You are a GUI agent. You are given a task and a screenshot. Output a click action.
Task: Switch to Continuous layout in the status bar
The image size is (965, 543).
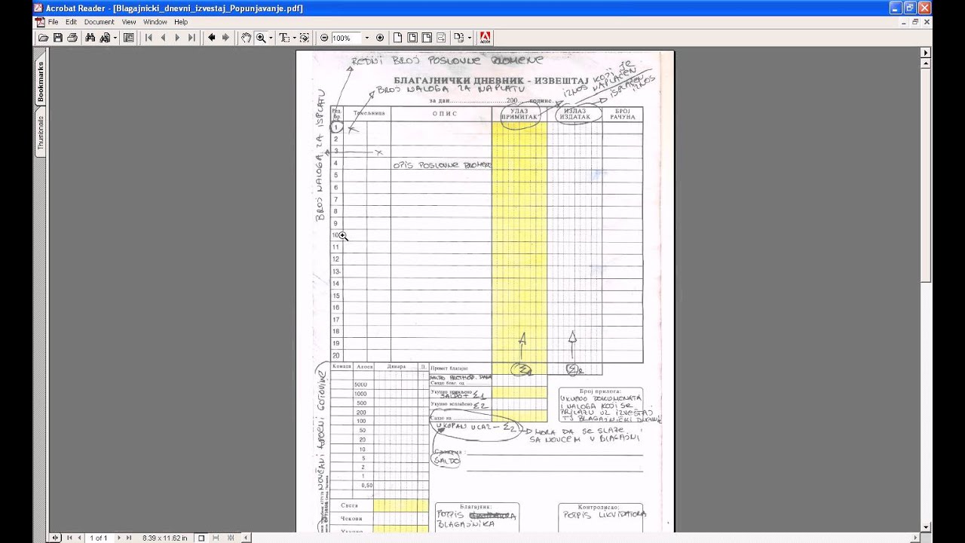216,538
